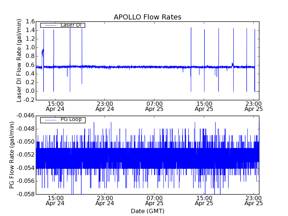Click the -0.2 tick on the top y-axis
This screenshot has height=216, width=288.
(x=29, y=100)
